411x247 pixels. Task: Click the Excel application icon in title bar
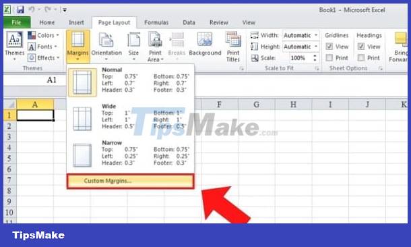[7, 10]
